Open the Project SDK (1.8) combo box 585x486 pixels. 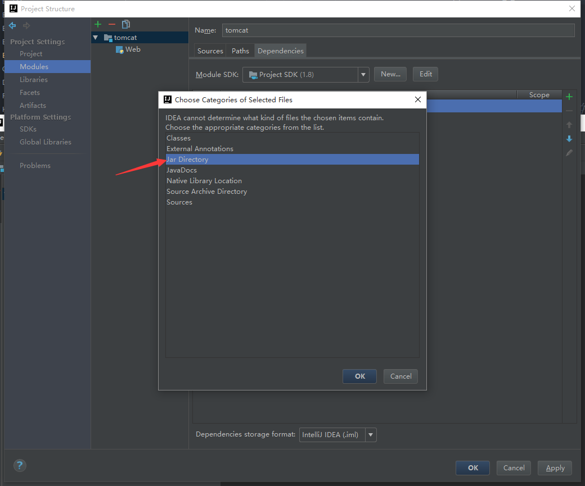click(305, 75)
